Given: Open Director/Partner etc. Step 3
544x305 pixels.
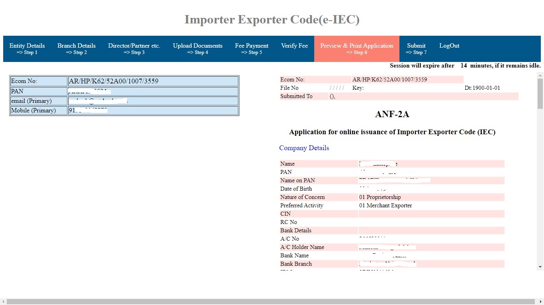Looking at the screenshot, I should point(134,49).
